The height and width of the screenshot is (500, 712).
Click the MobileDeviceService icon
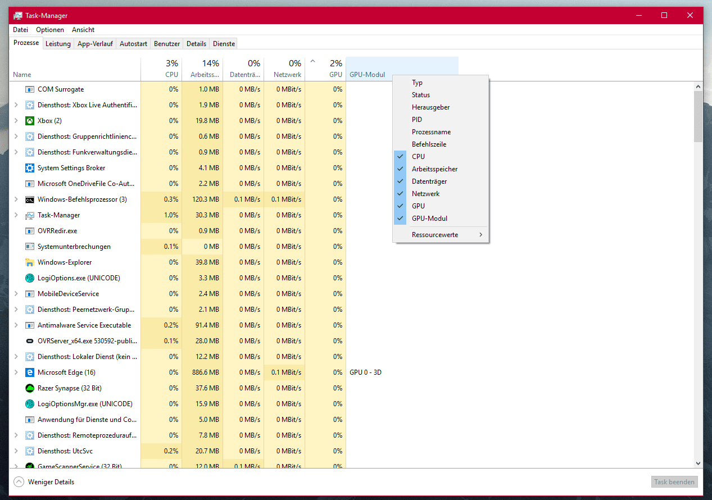[x=30, y=294]
